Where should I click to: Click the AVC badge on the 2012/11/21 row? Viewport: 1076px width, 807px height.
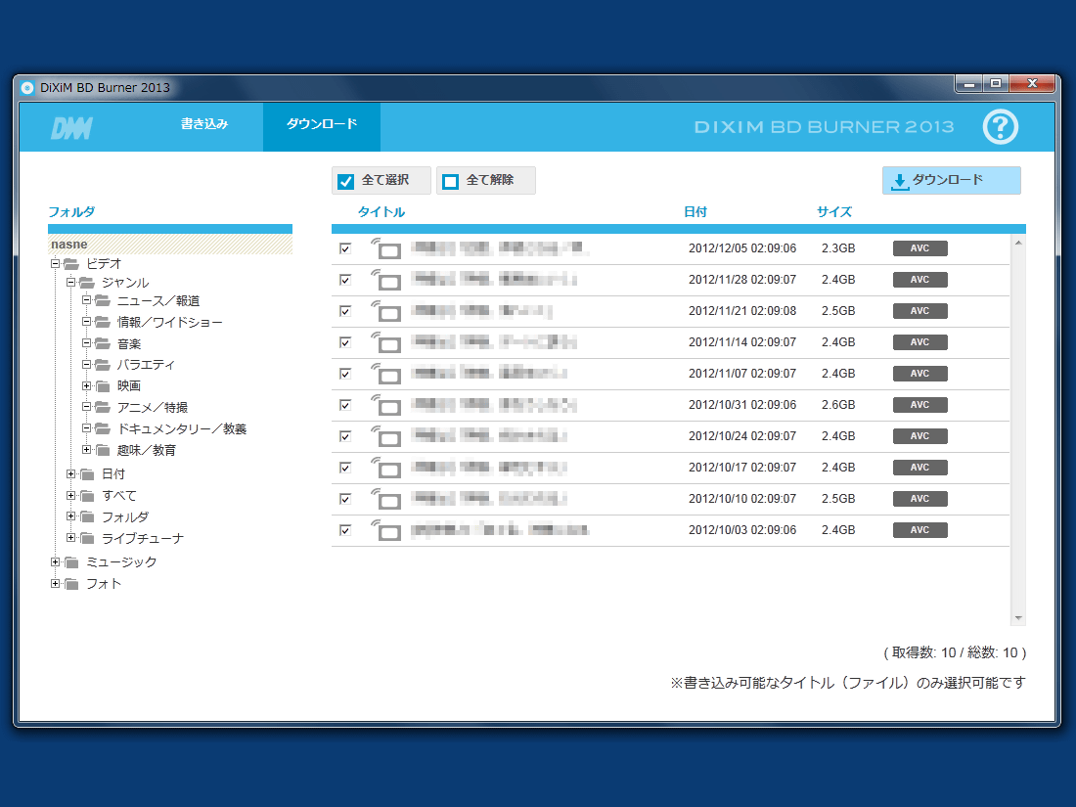coord(919,311)
